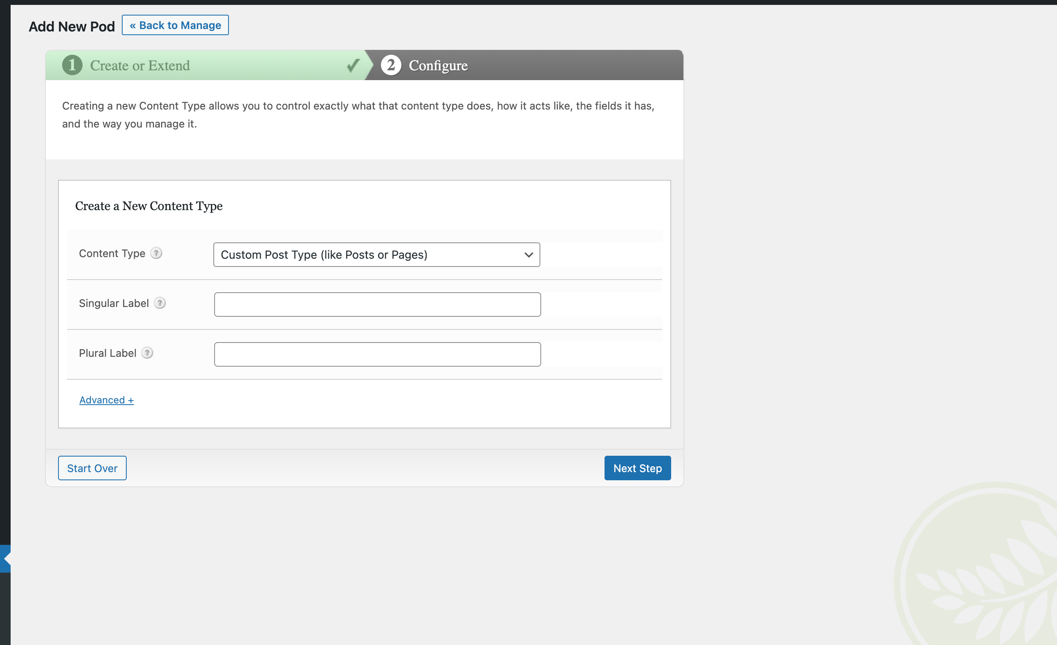Click the Singular Label help icon
Screen dimensions: 1057x645
(160, 303)
